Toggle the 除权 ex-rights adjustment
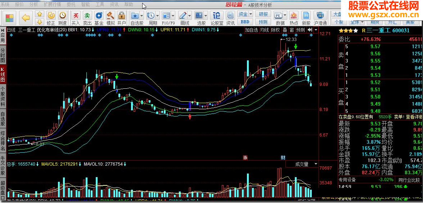Viewport: 423px width, 203px height. click(275, 30)
